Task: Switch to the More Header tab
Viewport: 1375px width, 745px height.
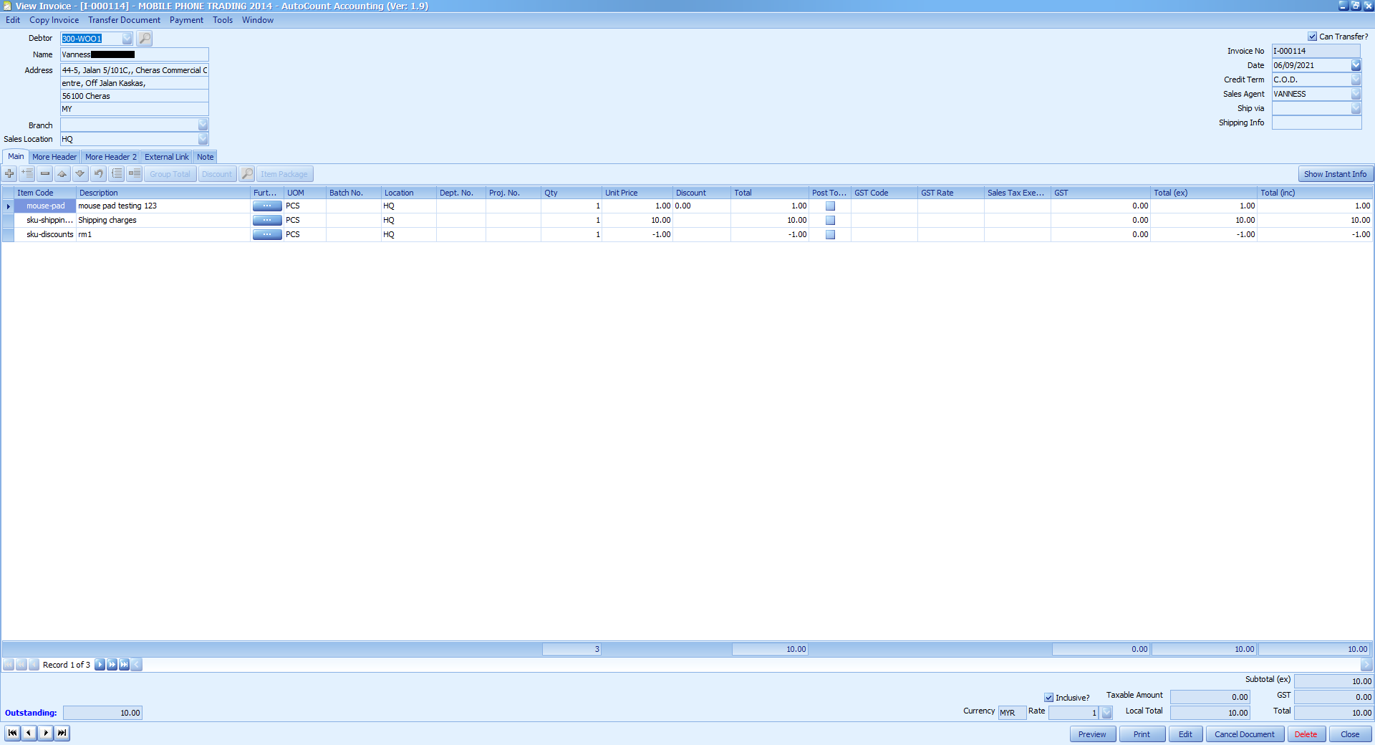Action: [x=54, y=157]
